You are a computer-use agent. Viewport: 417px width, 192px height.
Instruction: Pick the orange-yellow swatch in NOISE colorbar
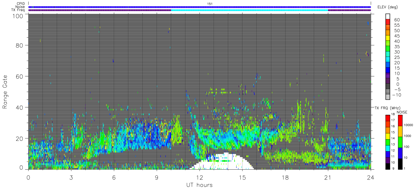(400, 131)
